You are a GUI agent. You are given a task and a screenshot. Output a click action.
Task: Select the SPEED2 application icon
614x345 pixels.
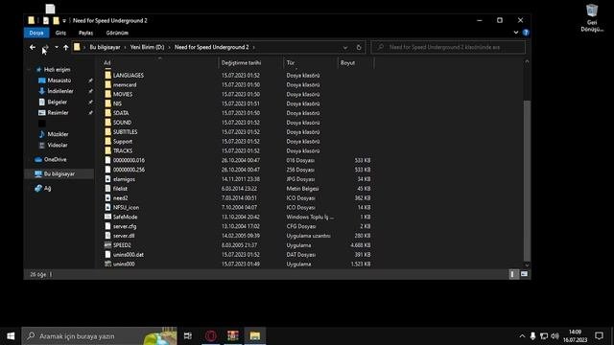pos(108,245)
